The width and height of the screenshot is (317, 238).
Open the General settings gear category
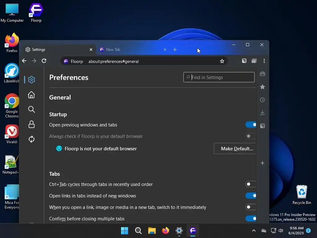(32, 80)
